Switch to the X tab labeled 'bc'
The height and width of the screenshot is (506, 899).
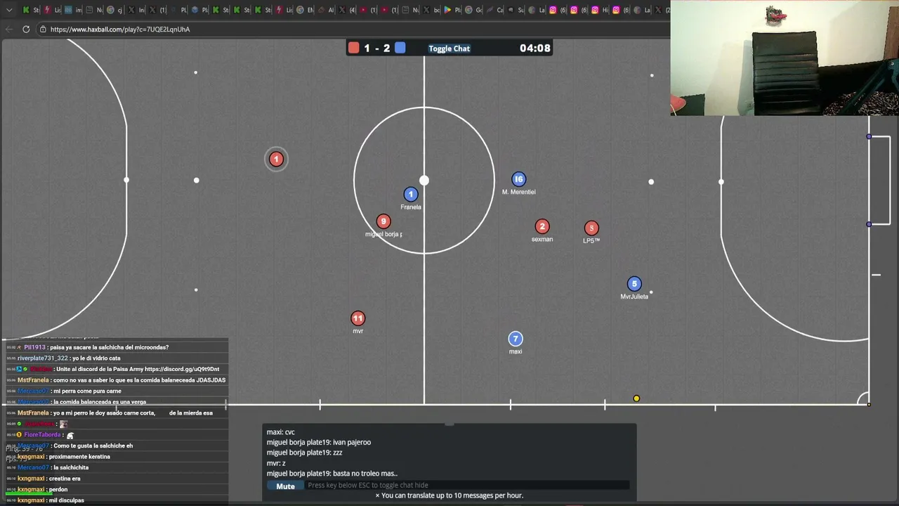click(431, 10)
